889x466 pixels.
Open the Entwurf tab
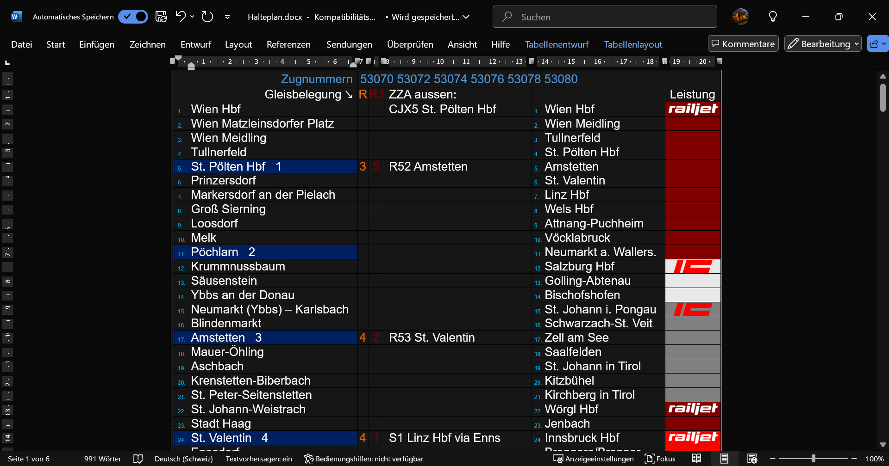196,44
